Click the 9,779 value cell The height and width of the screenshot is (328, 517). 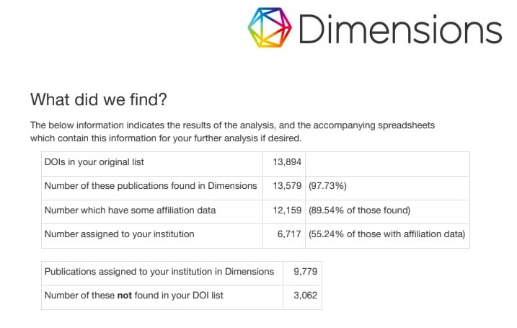coord(305,272)
